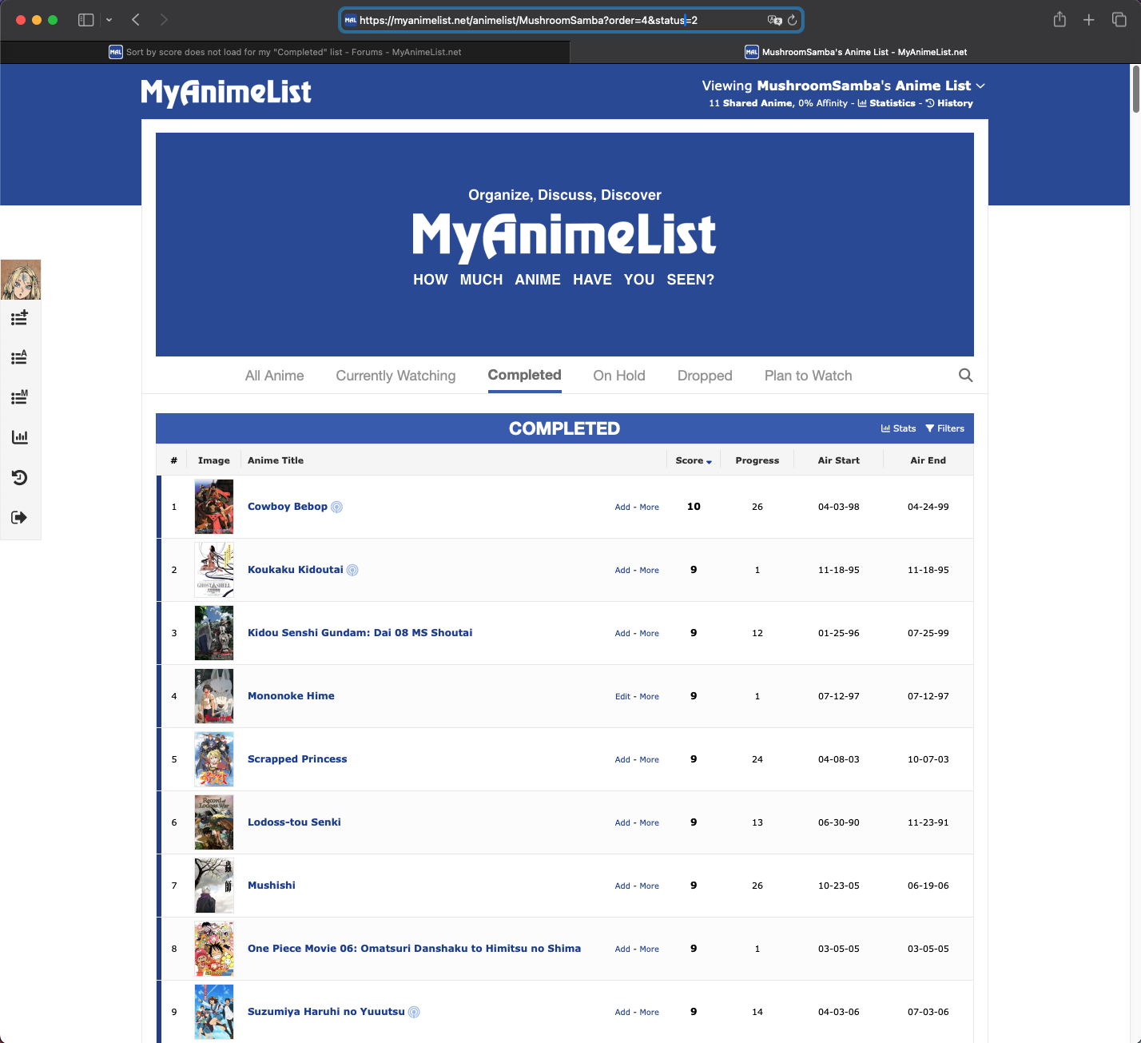Click the page vertical scrollbar
Screen dimensions: 1141x1043
(1135, 90)
